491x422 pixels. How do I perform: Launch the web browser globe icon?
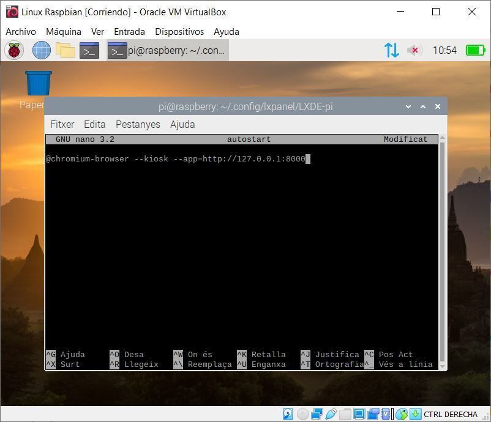point(42,50)
